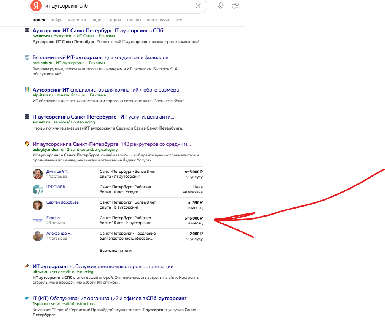Viewport: 385px width, 324px height.
Task: Switch to the карты tab
Action: click(x=115, y=20)
